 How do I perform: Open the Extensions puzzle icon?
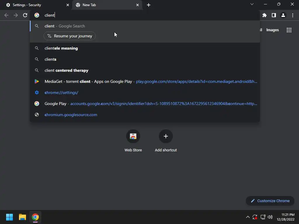click(x=265, y=15)
